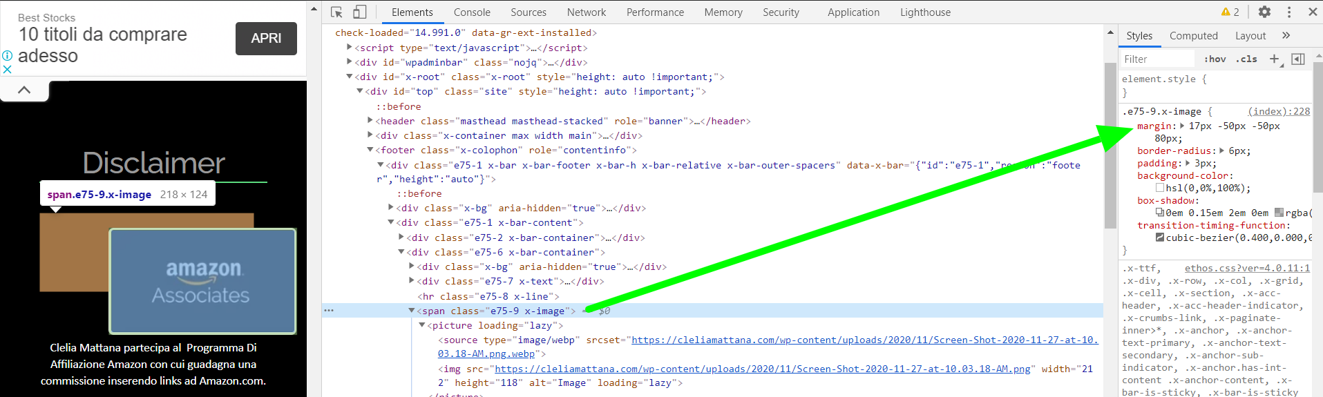The height and width of the screenshot is (397, 1323).
Task: Switch to the Console tab
Action: click(472, 12)
